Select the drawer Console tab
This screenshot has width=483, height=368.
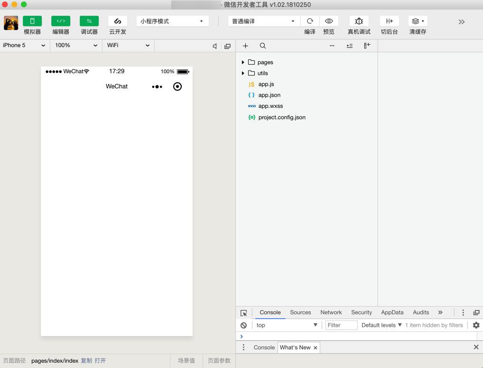click(x=264, y=348)
